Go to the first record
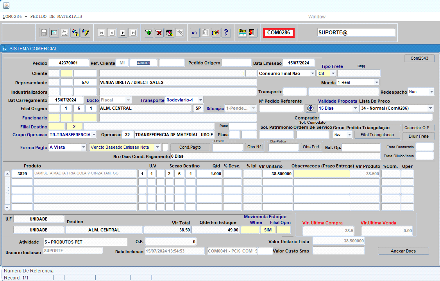The width and height of the screenshot is (440, 281). (102, 33)
